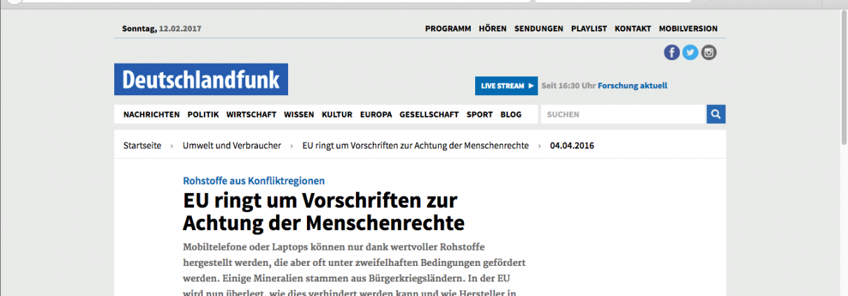Go to the Politik section
848x296 pixels.
(x=203, y=115)
